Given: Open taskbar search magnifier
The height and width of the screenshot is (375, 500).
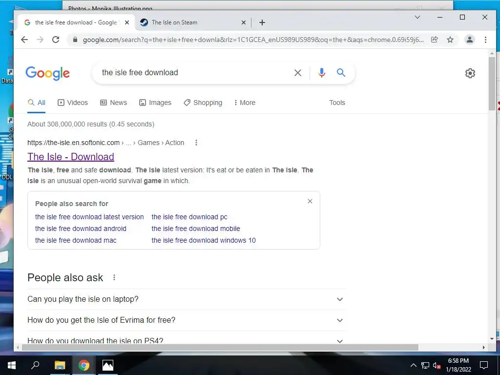Looking at the screenshot, I should (x=35, y=365).
